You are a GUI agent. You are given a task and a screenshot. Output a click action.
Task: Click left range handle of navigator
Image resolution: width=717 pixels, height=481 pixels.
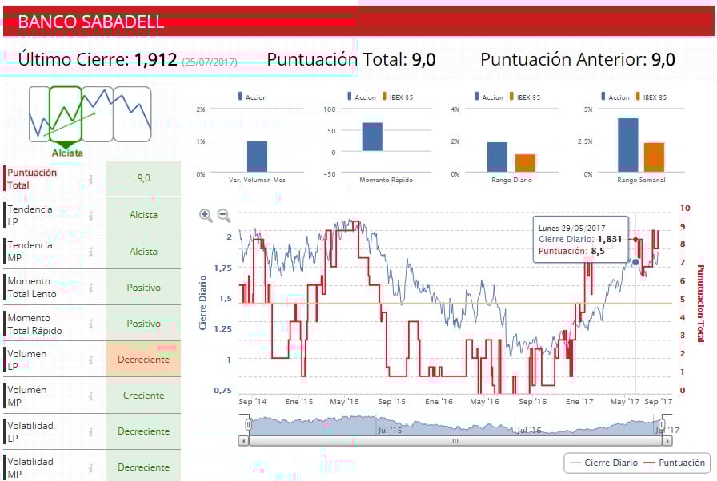248,425
